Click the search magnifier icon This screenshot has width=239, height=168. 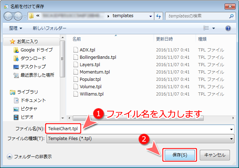231,16
